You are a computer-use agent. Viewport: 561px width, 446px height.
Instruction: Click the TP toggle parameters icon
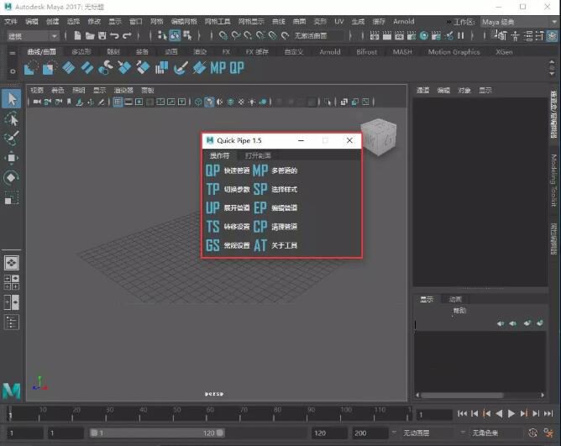212,189
